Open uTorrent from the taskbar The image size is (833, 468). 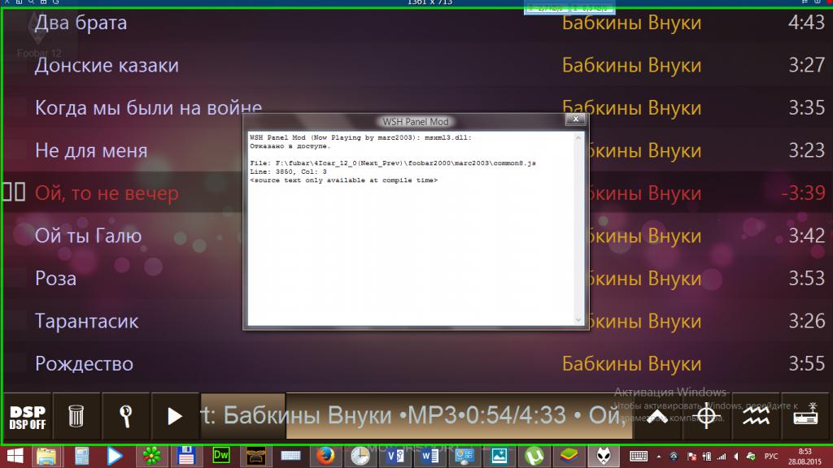pos(534,456)
